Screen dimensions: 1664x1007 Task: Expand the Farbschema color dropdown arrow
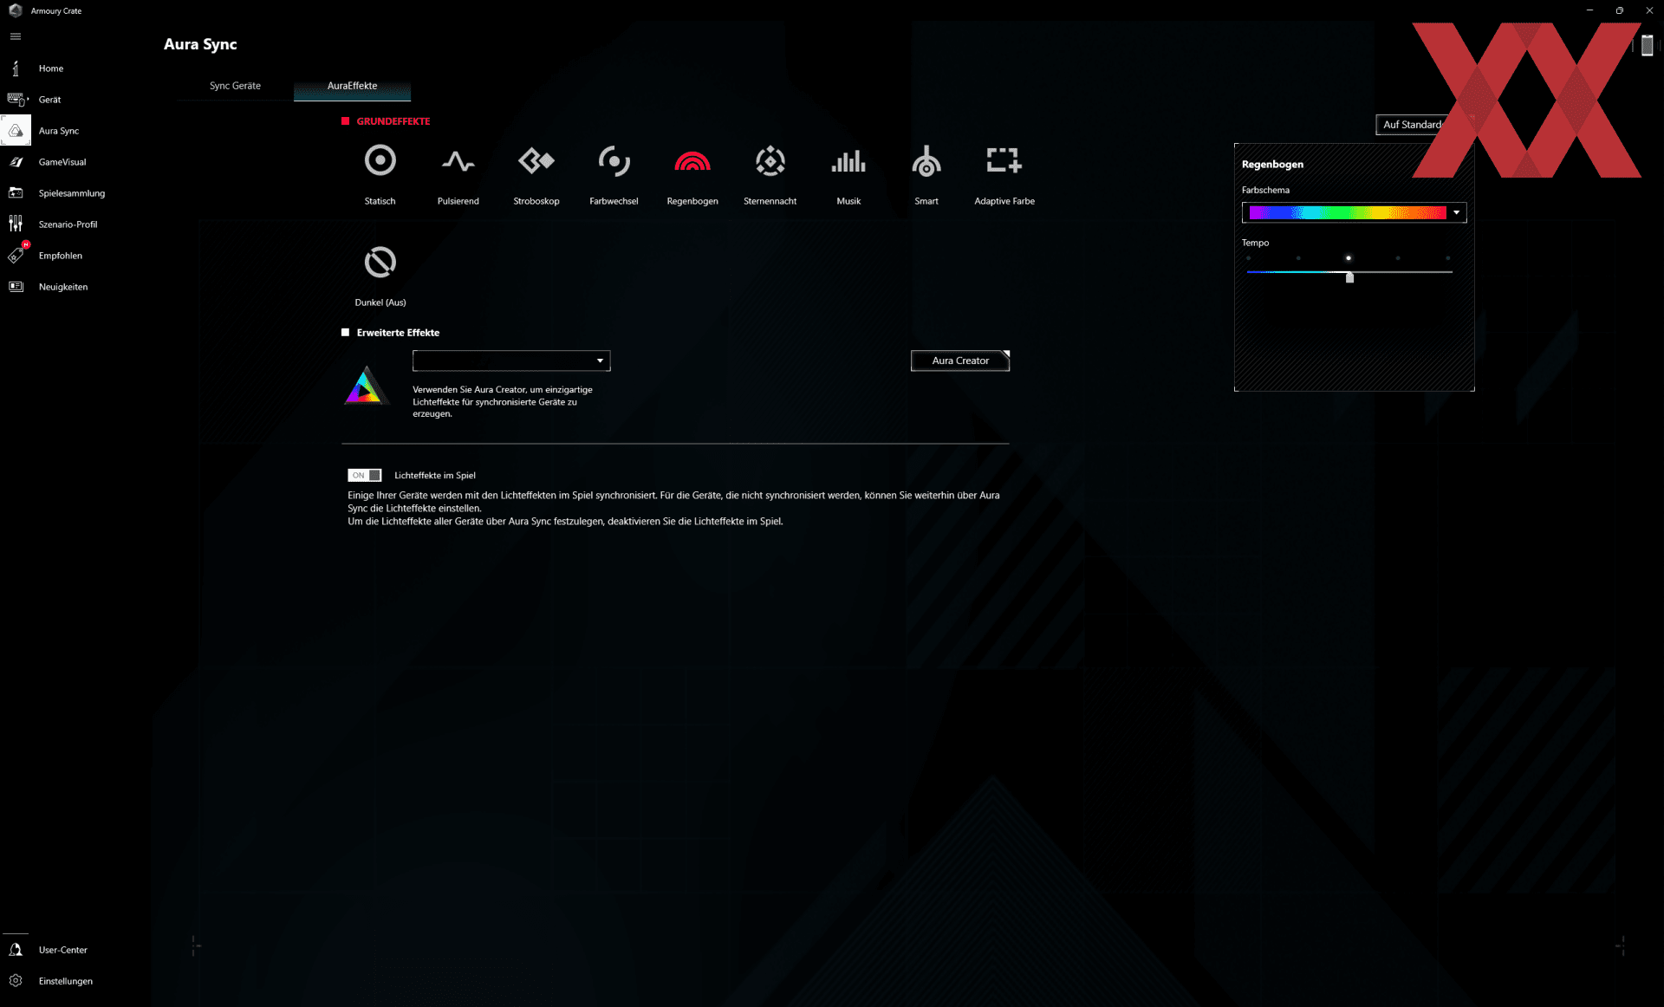(1456, 212)
